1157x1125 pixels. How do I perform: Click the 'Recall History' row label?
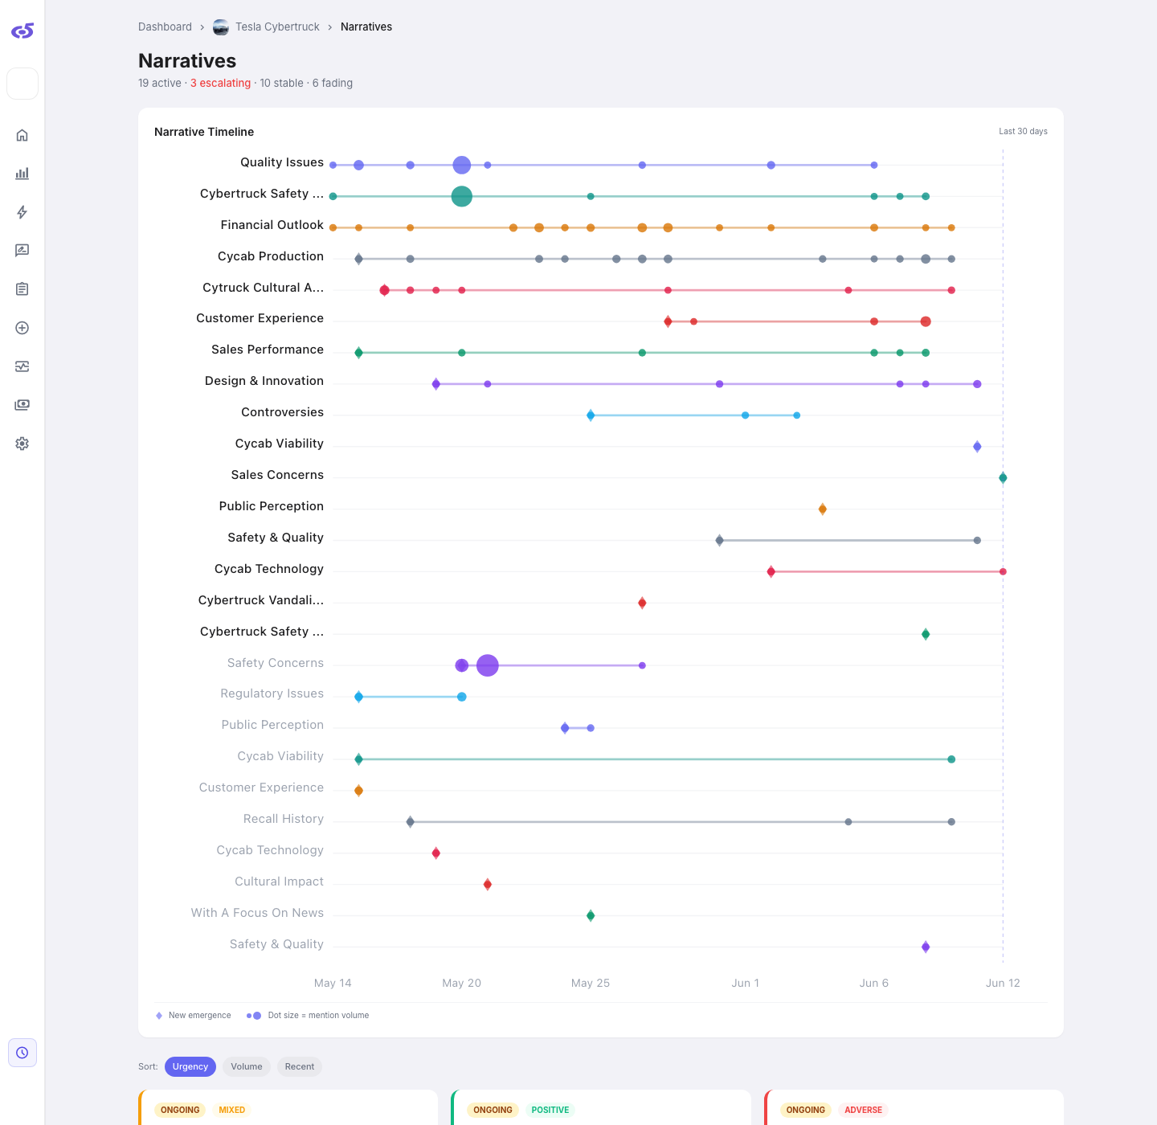(284, 819)
